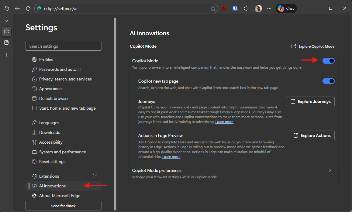Open the user profile avatar

[258, 9]
